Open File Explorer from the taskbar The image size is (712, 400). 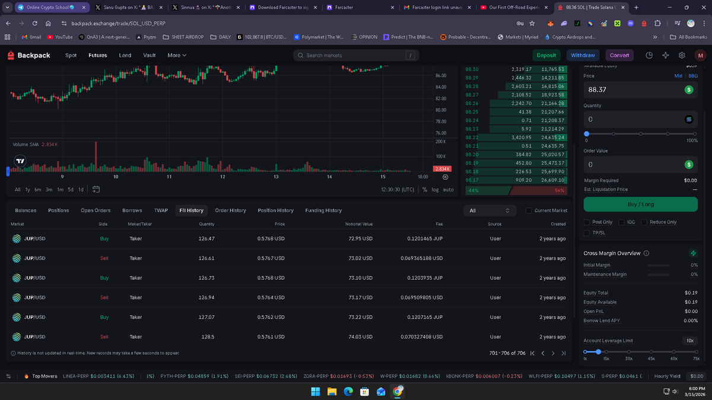pos(332,391)
